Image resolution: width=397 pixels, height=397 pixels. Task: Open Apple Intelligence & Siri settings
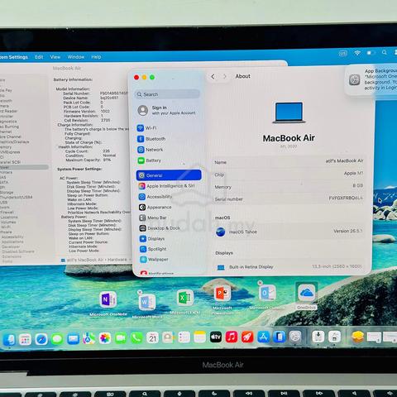tap(167, 186)
